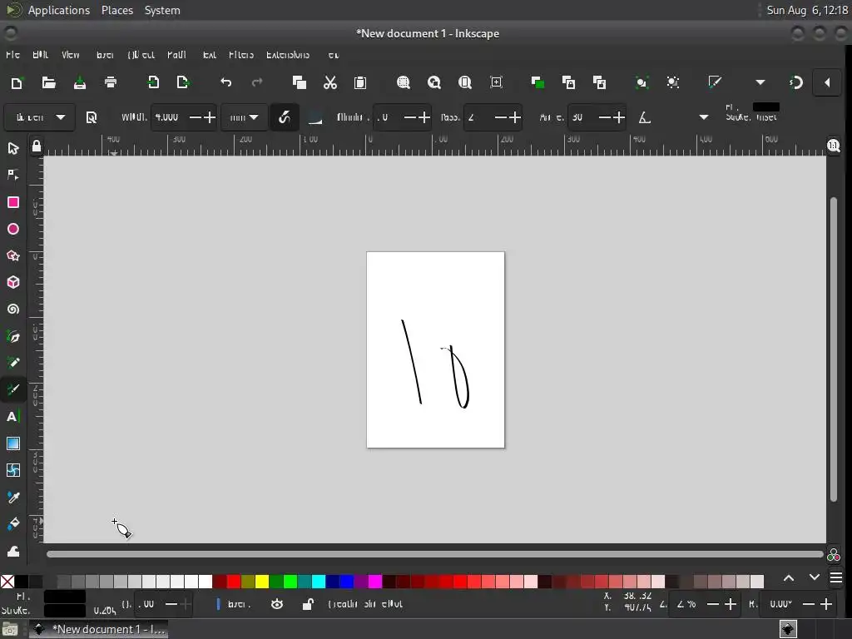Toggle color-managed mode icon below the vertical scrollbar
852x639 pixels.
pos(834,555)
